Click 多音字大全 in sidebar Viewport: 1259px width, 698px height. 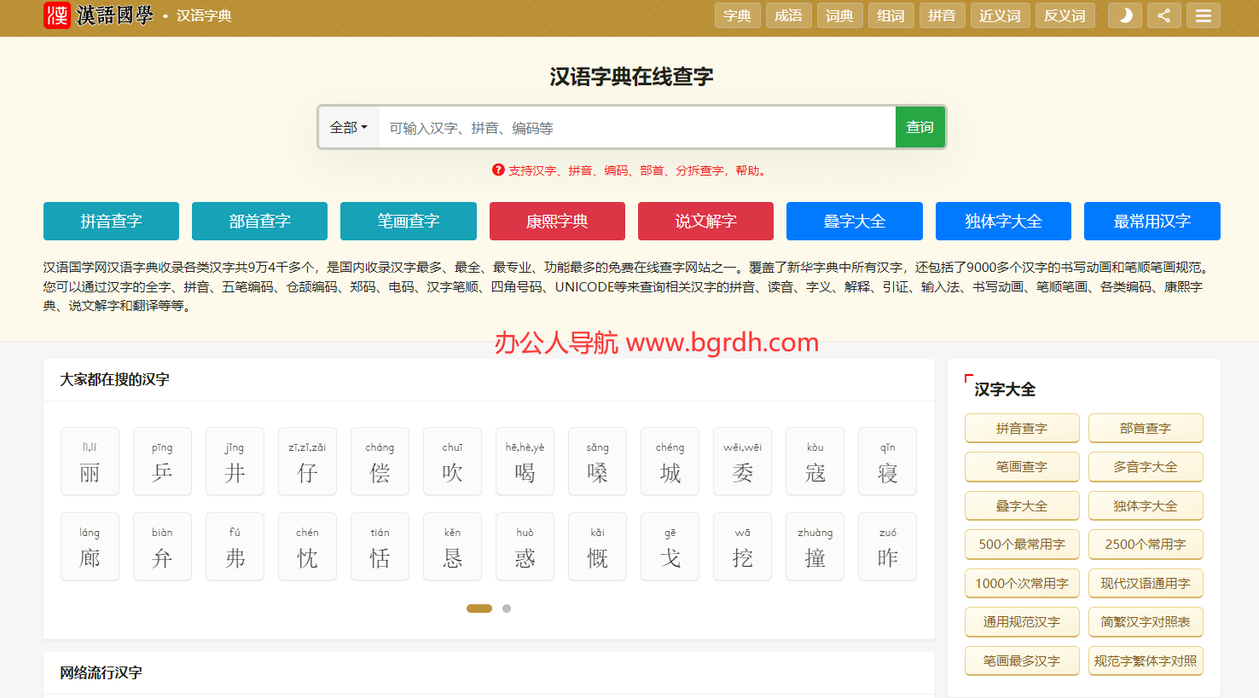(x=1145, y=467)
